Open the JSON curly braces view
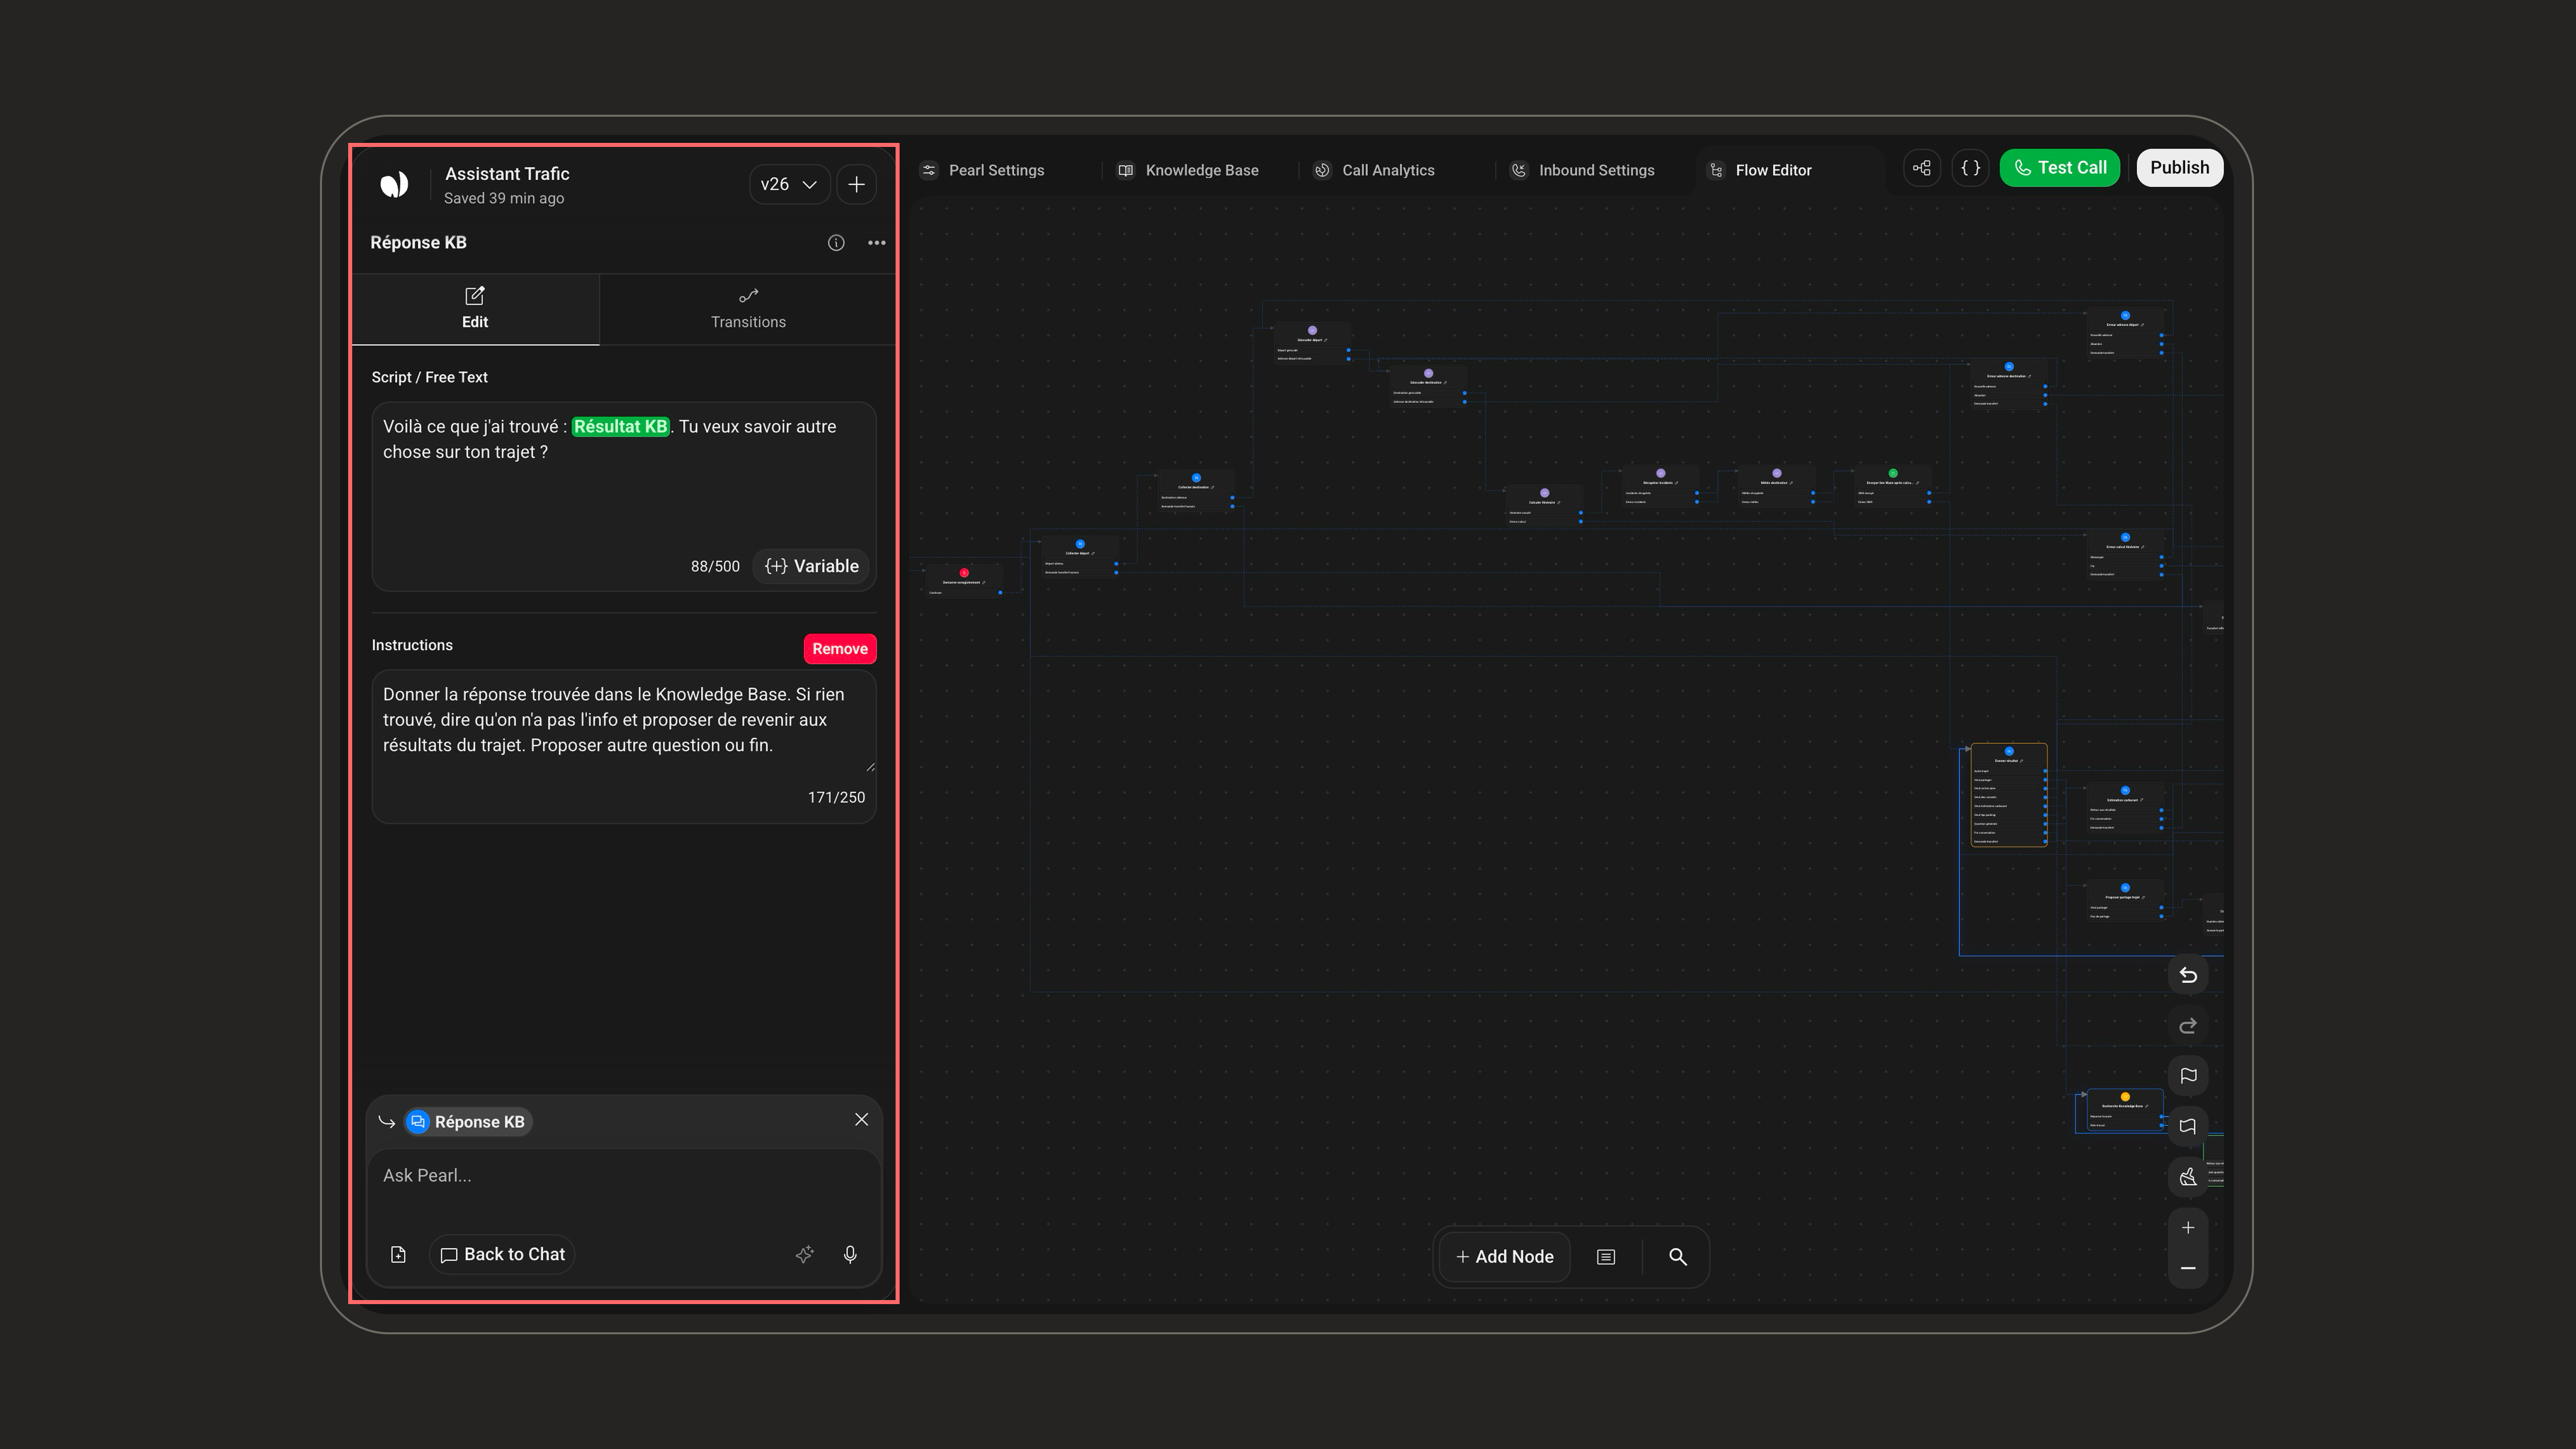Viewport: 2576px width, 1449px height. point(1970,168)
